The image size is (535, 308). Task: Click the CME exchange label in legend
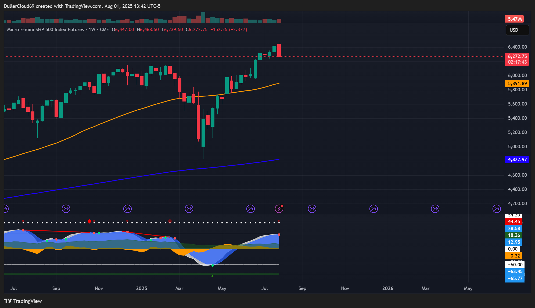(105, 30)
